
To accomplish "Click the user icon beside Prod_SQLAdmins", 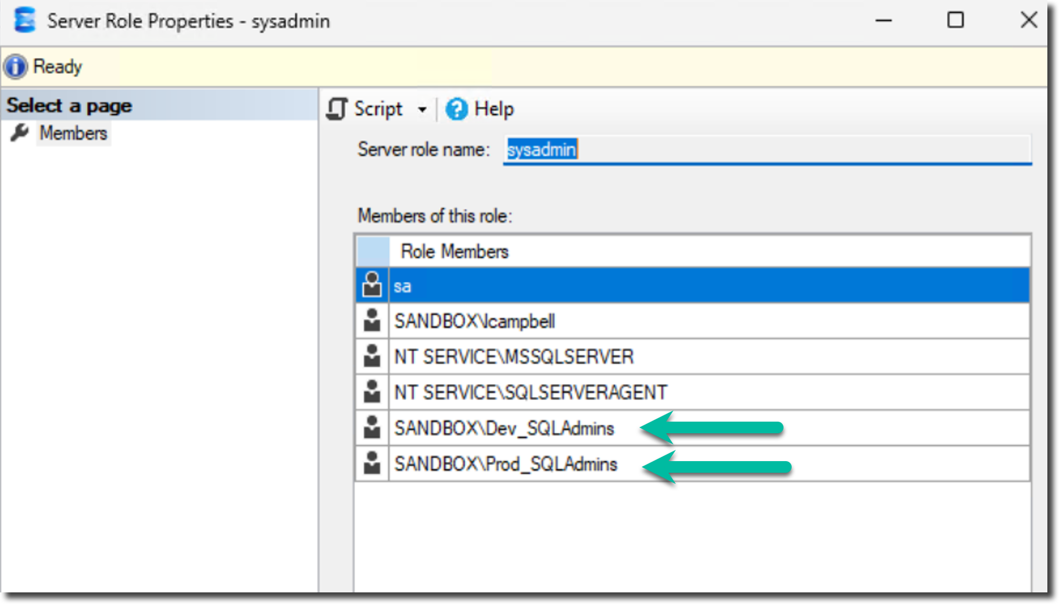I will coord(372,464).
